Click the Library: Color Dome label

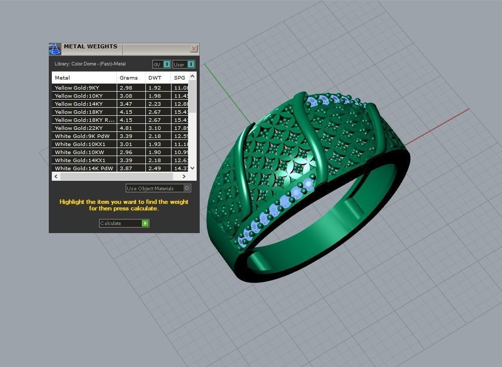coord(90,64)
